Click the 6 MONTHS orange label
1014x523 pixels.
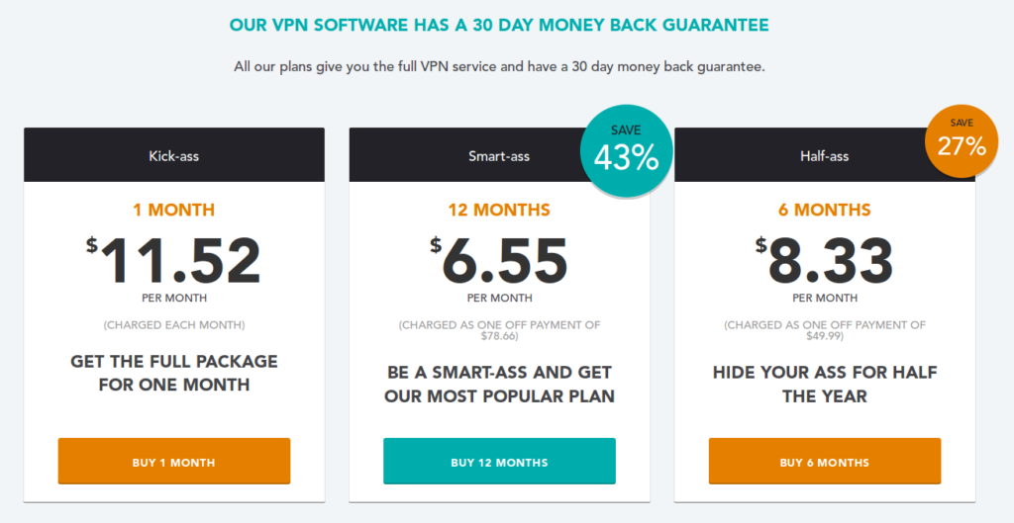click(x=825, y=210)
